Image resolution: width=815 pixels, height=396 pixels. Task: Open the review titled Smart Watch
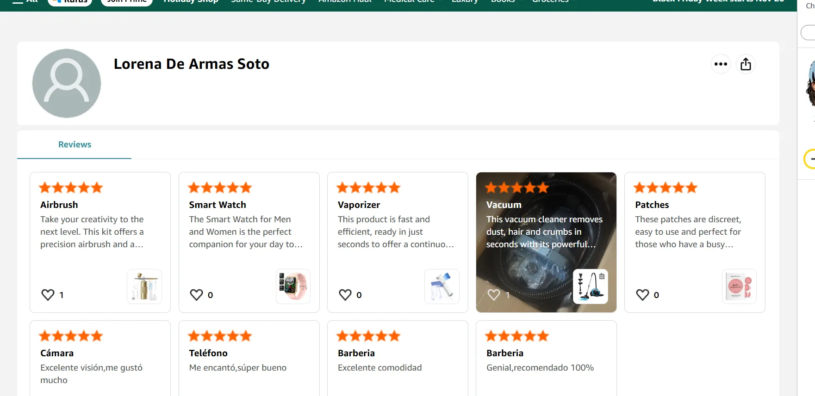(x=218, y=205)
